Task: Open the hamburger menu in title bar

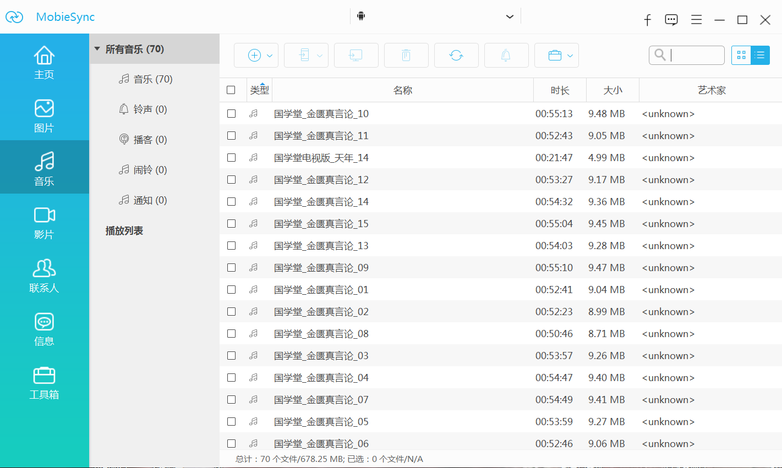Action: (x=696, y=20)
